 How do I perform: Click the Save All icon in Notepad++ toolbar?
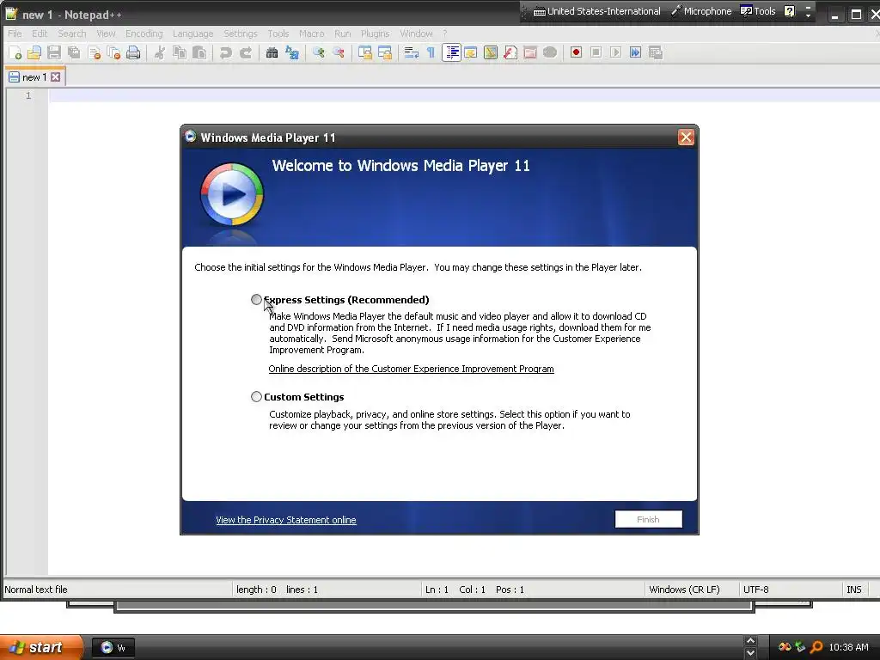tap(74, 52)
